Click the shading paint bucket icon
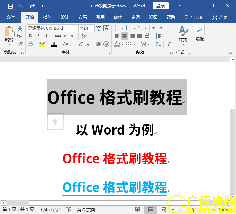 click(117, 44)
